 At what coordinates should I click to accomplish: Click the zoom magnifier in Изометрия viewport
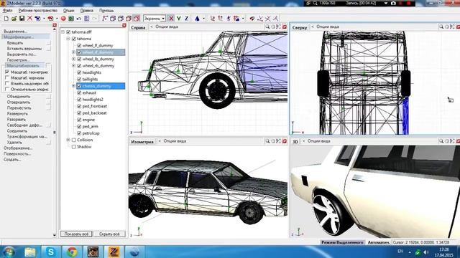point(267,141)
